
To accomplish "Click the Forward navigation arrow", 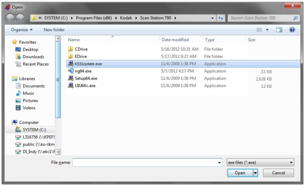I will pyautogui.click(x=20, y=18).
